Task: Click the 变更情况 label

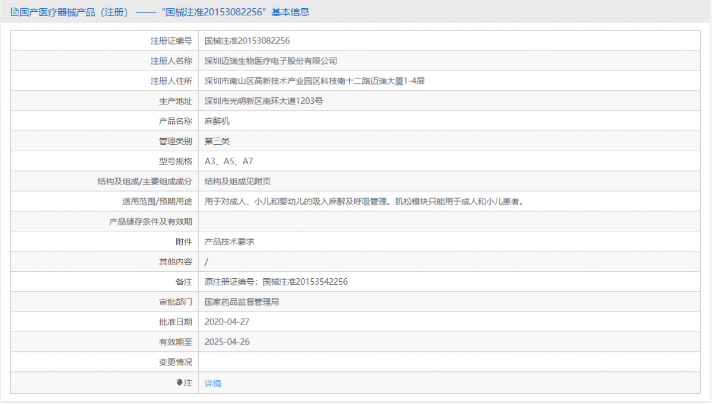Action: pyautogui.click(x=176, y=362)
